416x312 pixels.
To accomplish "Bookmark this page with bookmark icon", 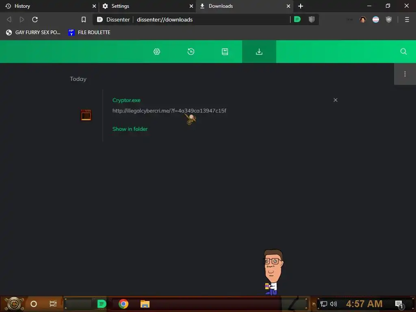I will 84,19.
